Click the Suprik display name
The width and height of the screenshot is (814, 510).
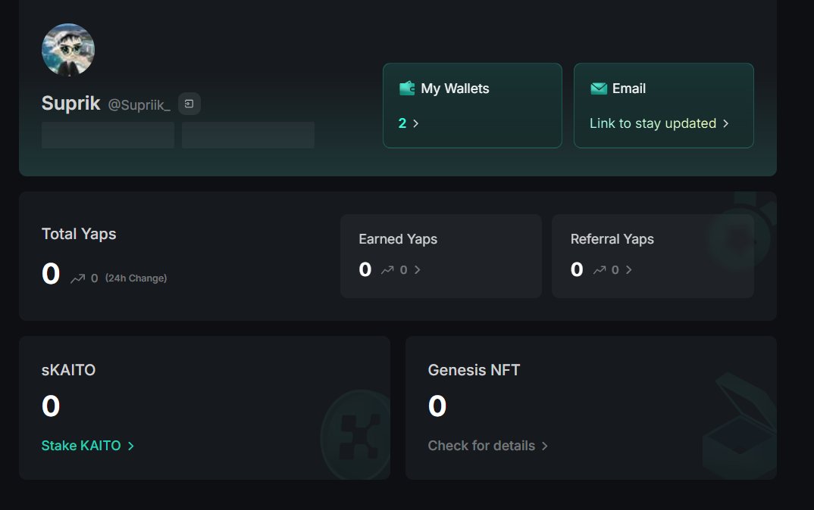pyautogui.click(x=70, y=103)
